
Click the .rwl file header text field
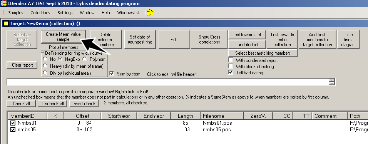tap(168, 82)
